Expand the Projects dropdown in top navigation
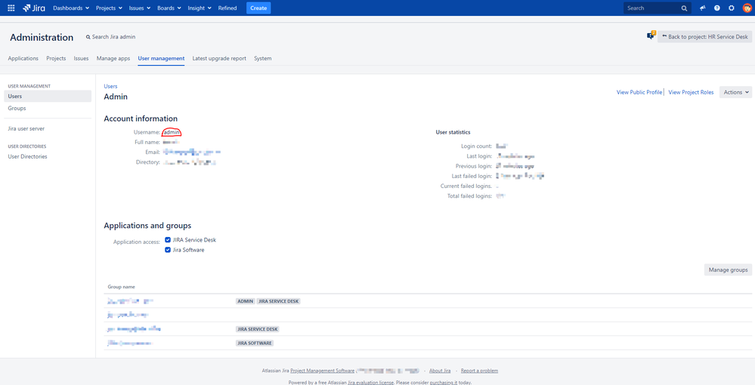 (110, 8)
